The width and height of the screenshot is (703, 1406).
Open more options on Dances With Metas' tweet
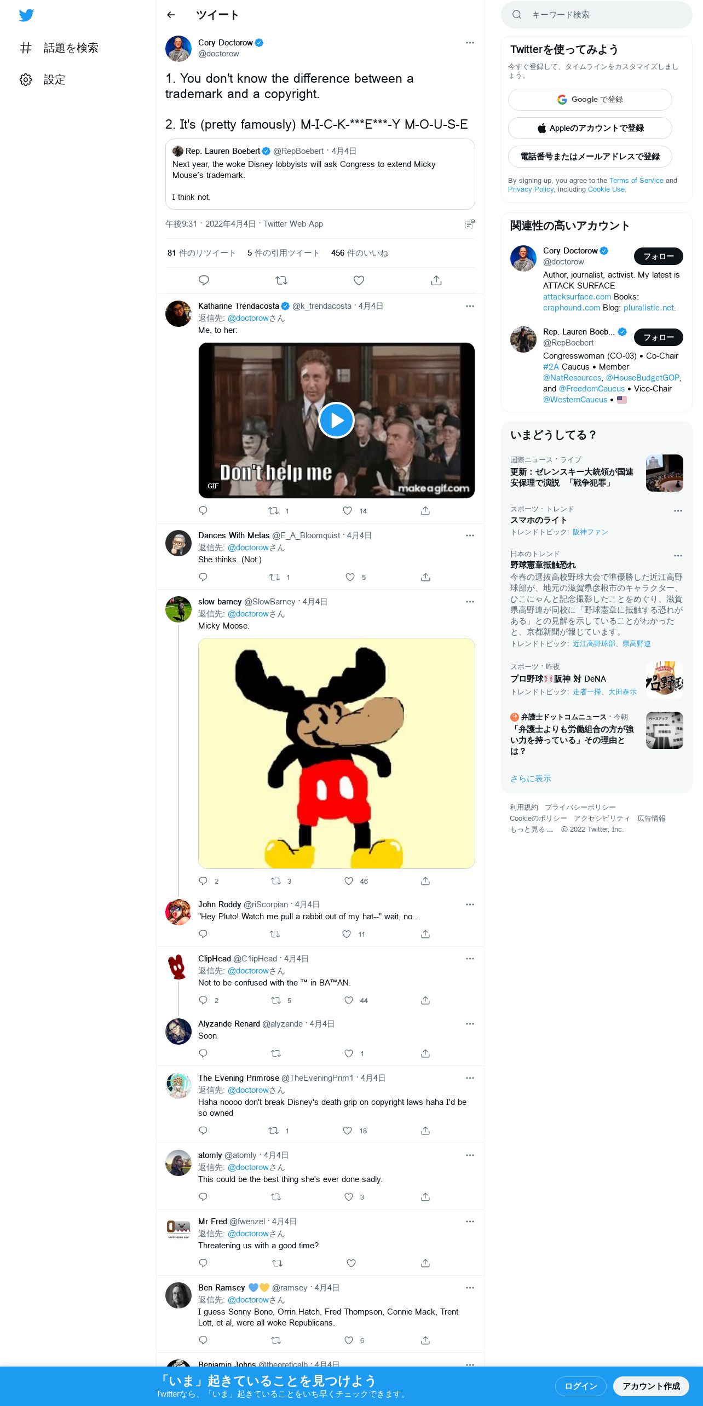point(470,535)
